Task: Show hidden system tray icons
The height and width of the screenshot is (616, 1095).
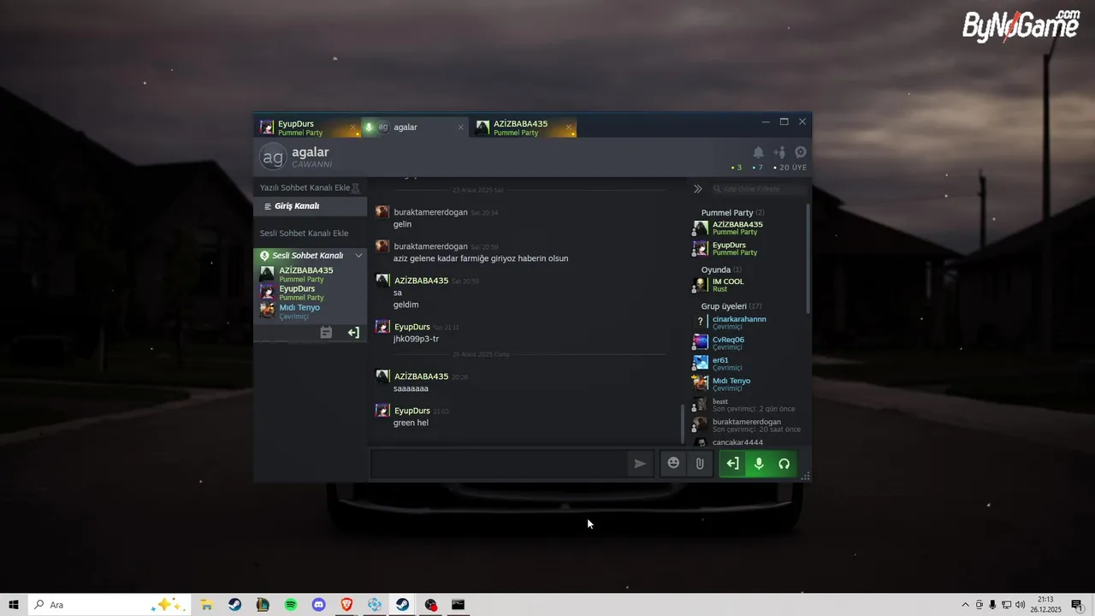Action: click(966, 605)
